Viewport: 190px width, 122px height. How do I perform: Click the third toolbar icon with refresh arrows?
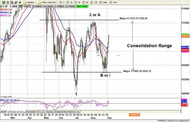coord(12,3)
